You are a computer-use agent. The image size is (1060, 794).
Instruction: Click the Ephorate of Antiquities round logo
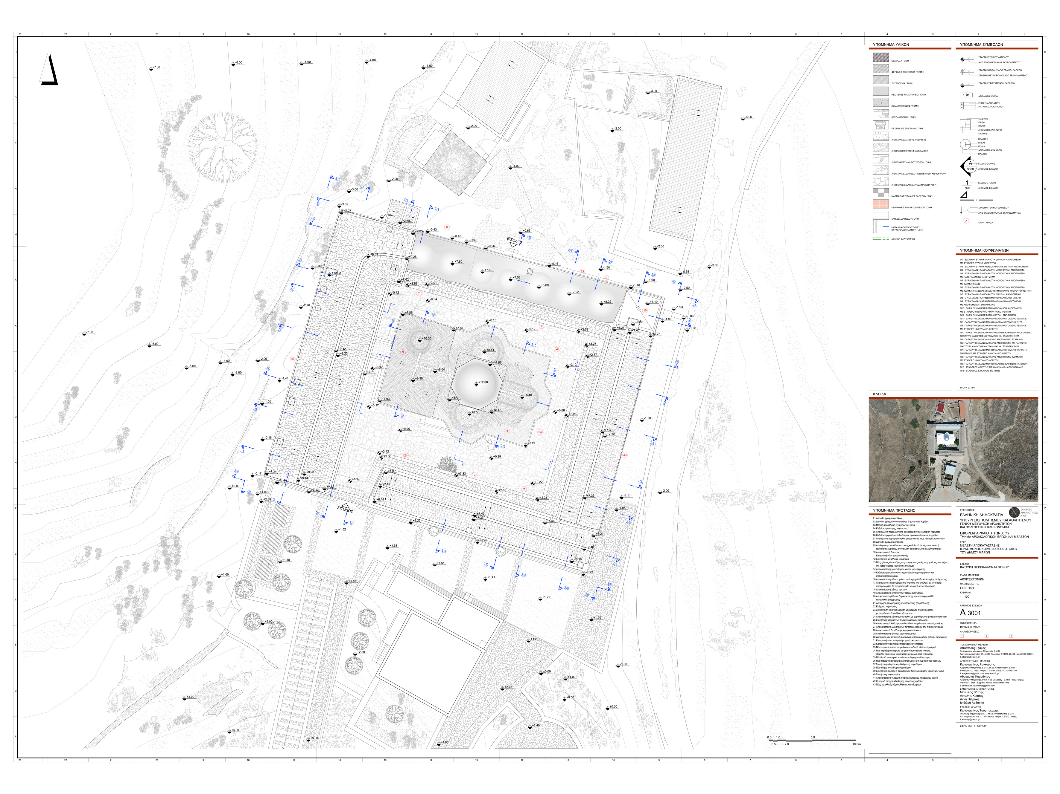[1014, 512]
